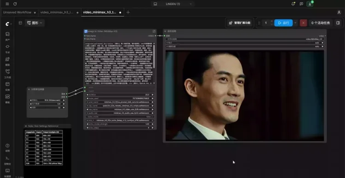Open the vae_name model selector

click(120, 109)
